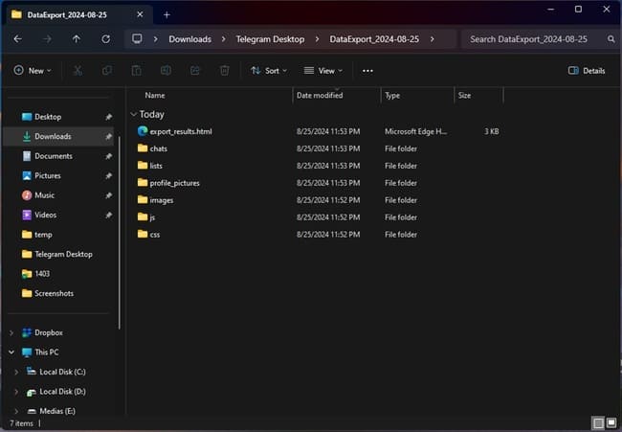622x432 pixels.
Task: Click Telegram Desktop in the breadcrumb path
Action: coord(270,39)
